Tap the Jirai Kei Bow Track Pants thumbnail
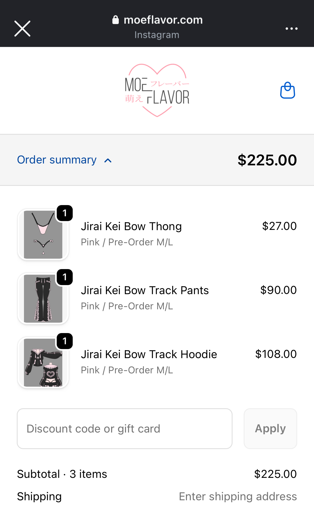This screenshot has width=314, height=516. (x=43, y=299)
